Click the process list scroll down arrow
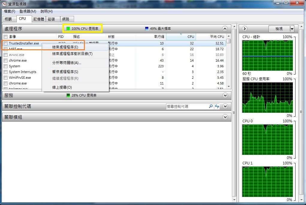 click(x=229, y=87)
